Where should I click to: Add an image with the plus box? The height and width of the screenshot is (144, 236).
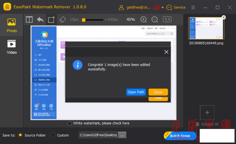[x=207, y=112]
